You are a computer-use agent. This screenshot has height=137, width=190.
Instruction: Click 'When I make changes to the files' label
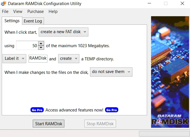click(x=46, y=72)
